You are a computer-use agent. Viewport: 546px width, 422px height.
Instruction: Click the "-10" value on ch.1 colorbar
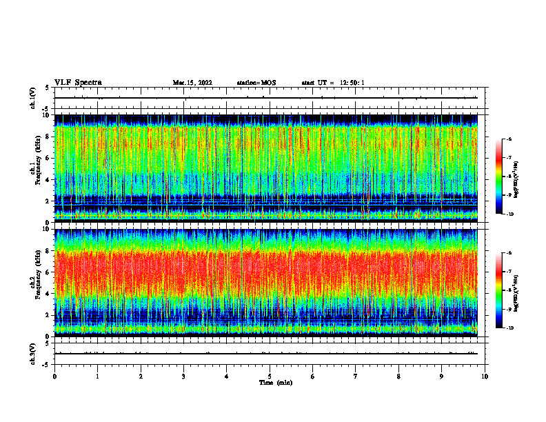(510, 214)
